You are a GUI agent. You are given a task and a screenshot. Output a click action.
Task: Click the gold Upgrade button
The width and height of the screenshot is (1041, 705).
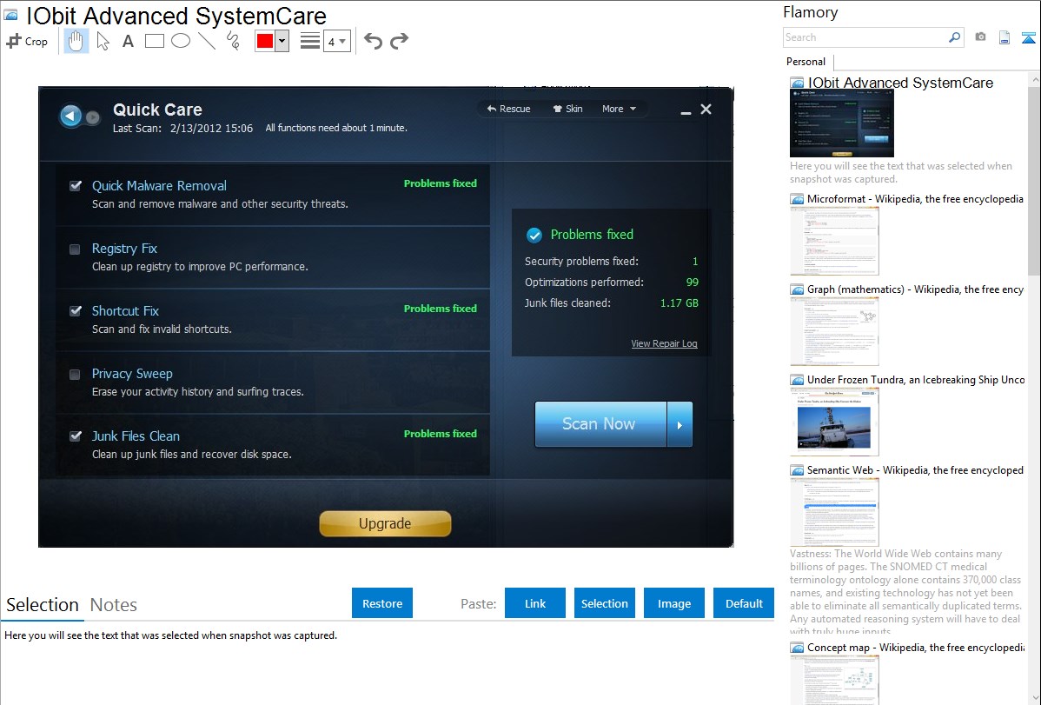pos(385,523)
